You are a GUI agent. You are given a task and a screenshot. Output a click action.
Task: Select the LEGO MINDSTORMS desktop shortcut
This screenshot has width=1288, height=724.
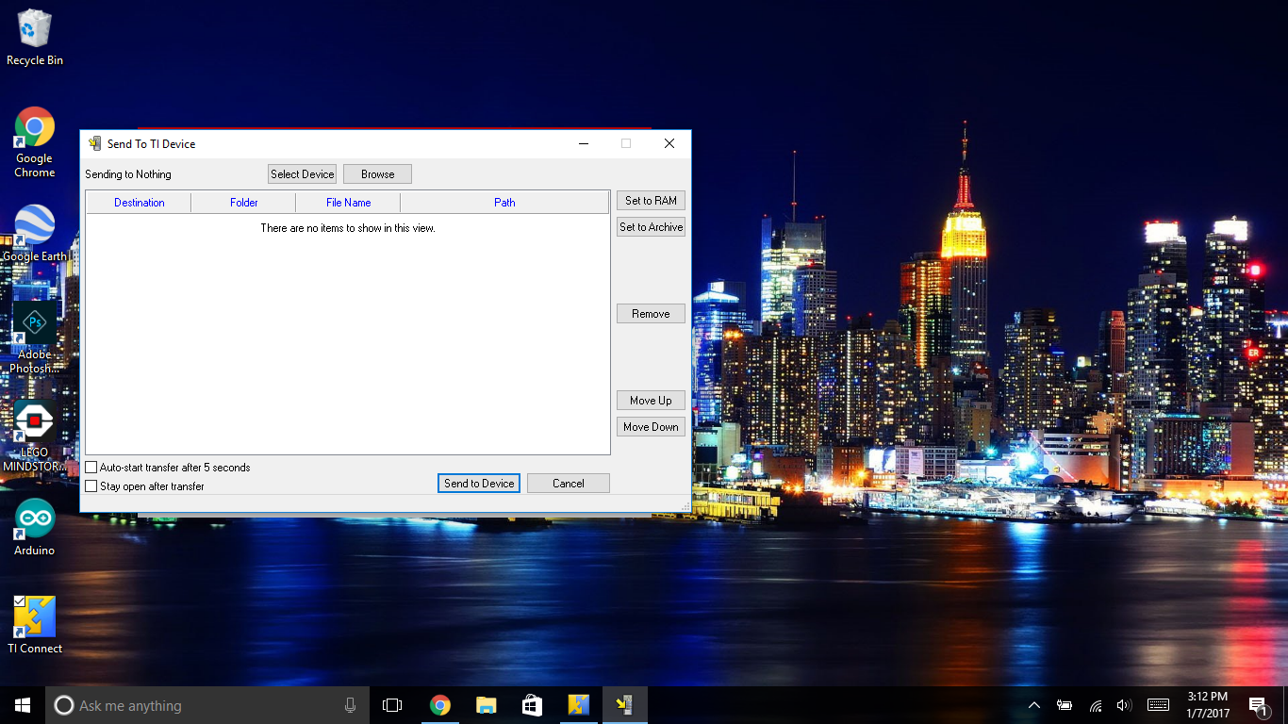coord(35,436)
